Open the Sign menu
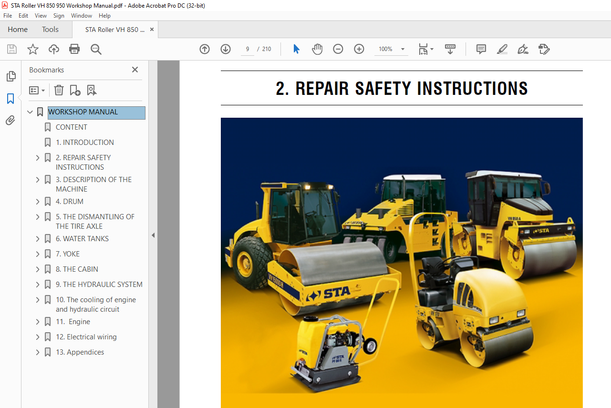 59,16
